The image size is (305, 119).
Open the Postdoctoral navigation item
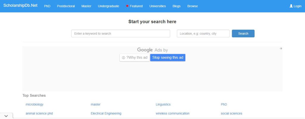66,6
